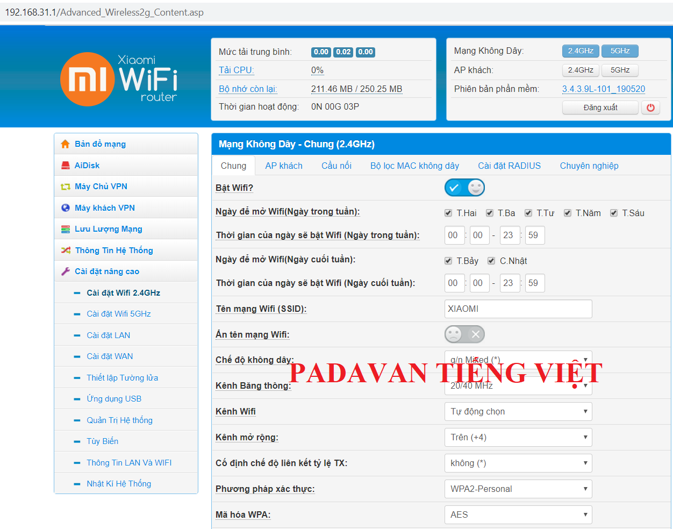The image size is (673, 529).
Task: Click the Tải CPU link
Action: (x=236, y=70)
